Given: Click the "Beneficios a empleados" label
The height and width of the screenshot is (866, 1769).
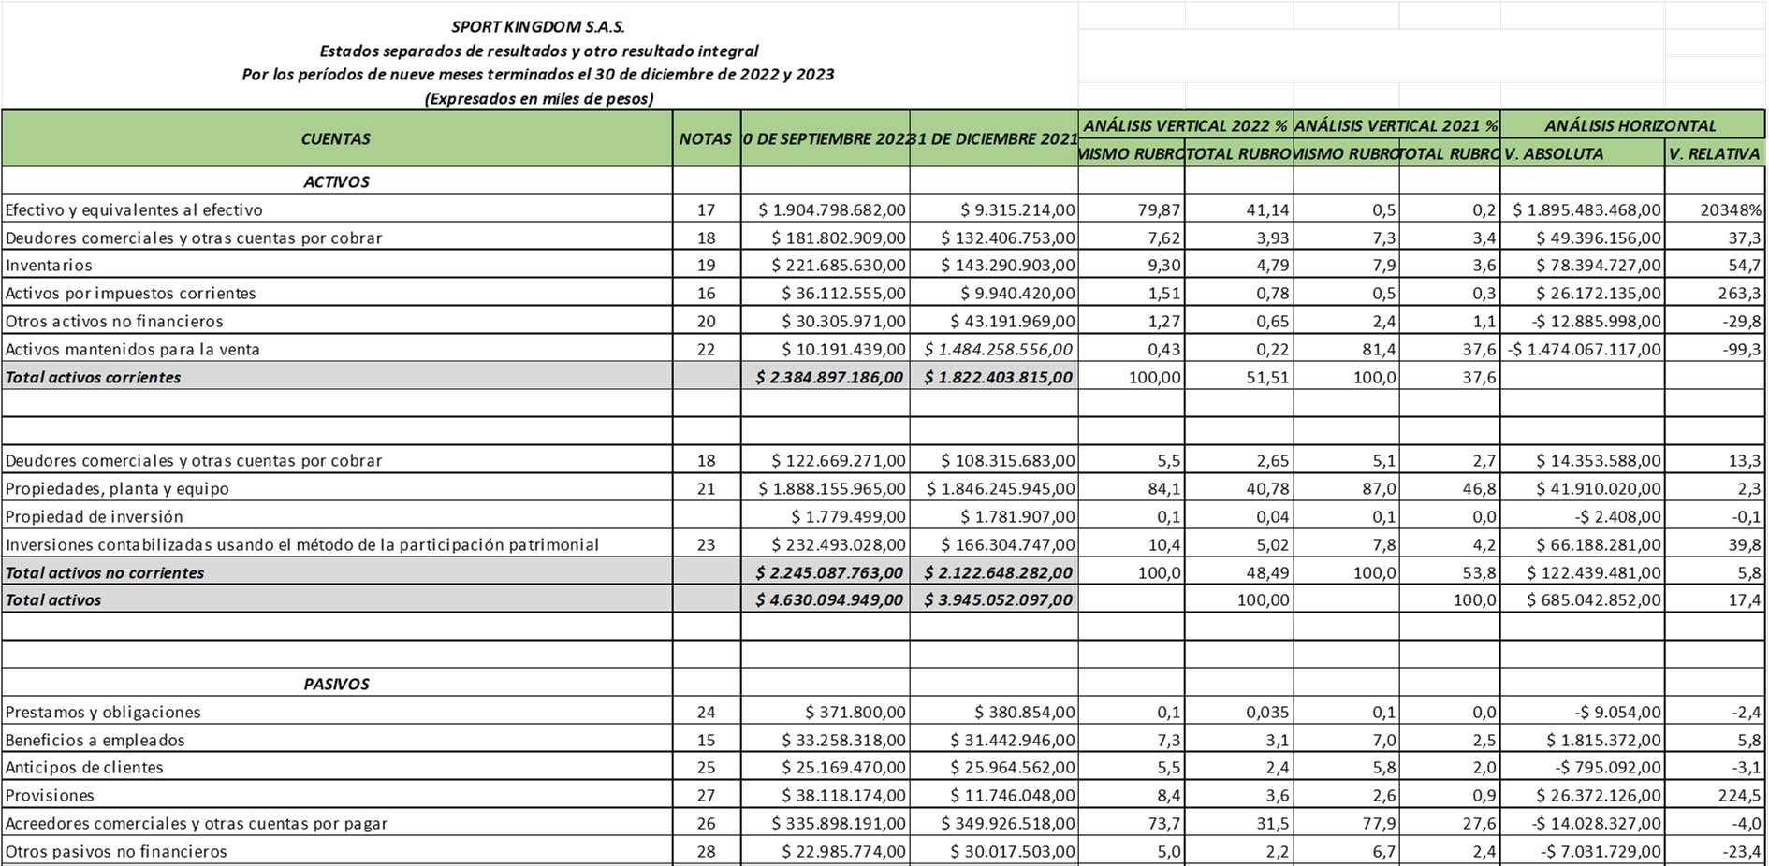Looking at the screenshot, I should [95, 741].
